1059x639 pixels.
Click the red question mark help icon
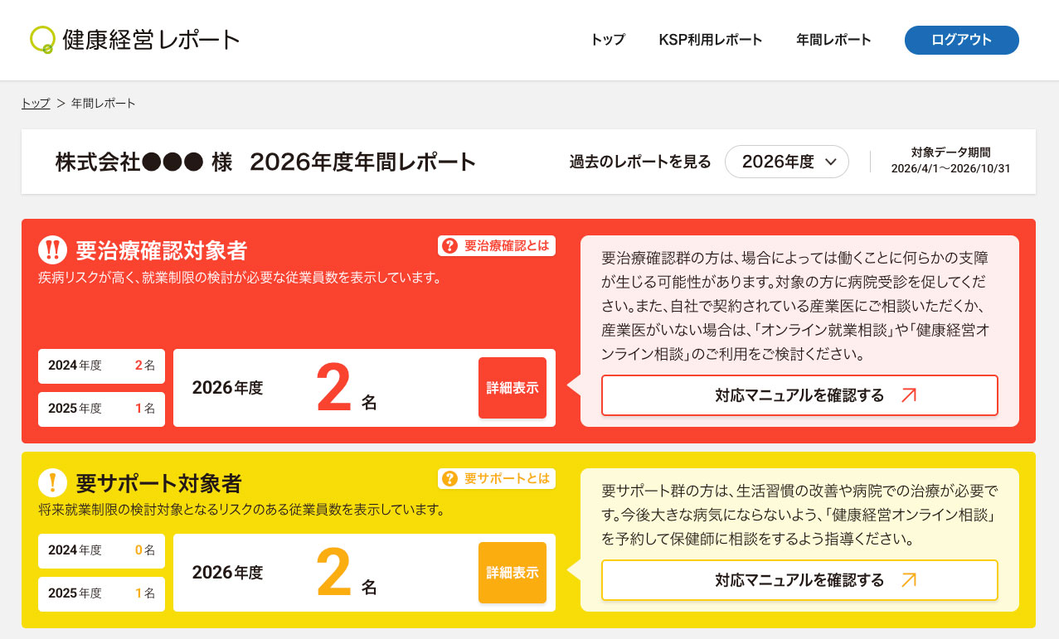pos(450,245)
